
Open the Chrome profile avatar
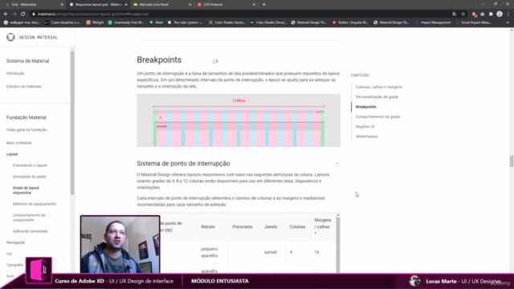point(500,14)
